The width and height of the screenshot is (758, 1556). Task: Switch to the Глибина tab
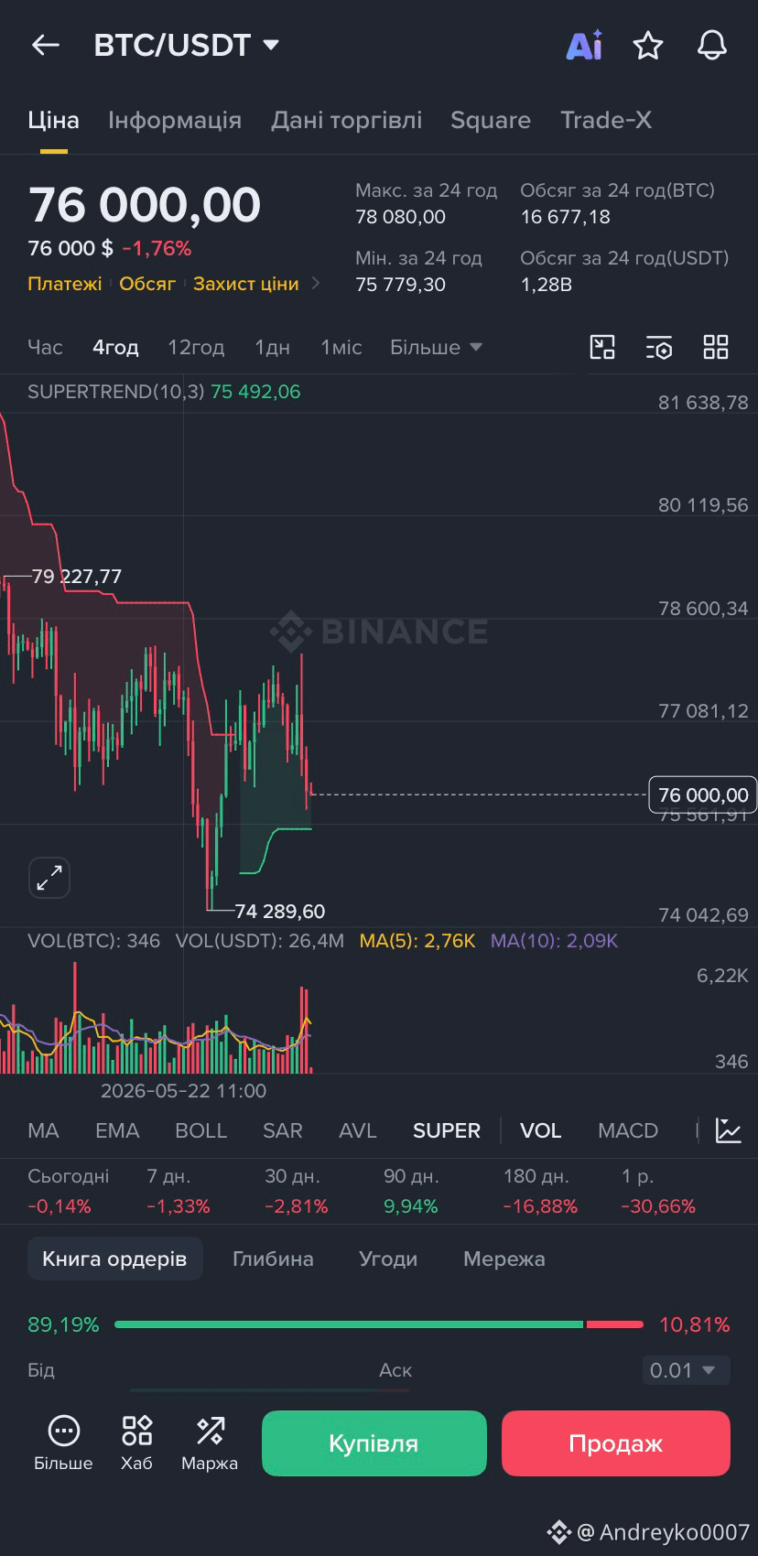(273, 1259)
